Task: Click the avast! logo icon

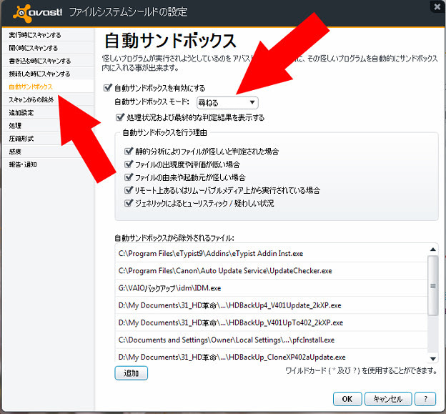Action: point(22,13)
